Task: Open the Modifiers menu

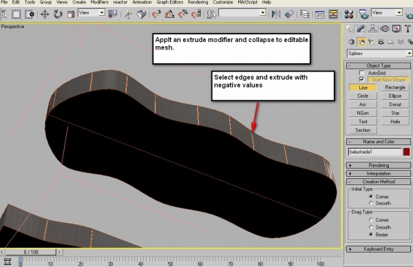Action: (99, 2)
